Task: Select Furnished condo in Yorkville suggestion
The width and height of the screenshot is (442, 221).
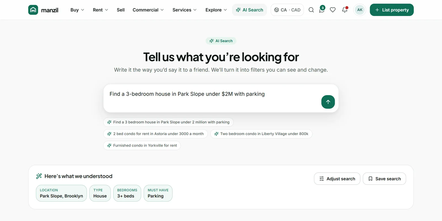Action: click(142, 145)
